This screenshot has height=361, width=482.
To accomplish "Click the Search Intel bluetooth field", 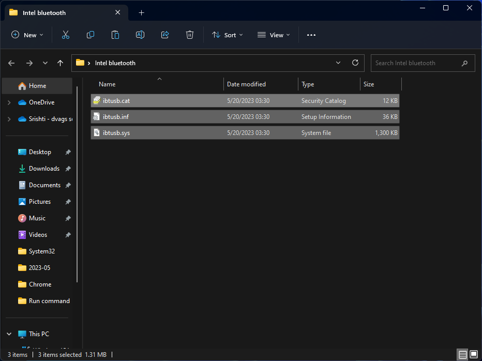I will (416, 63).
